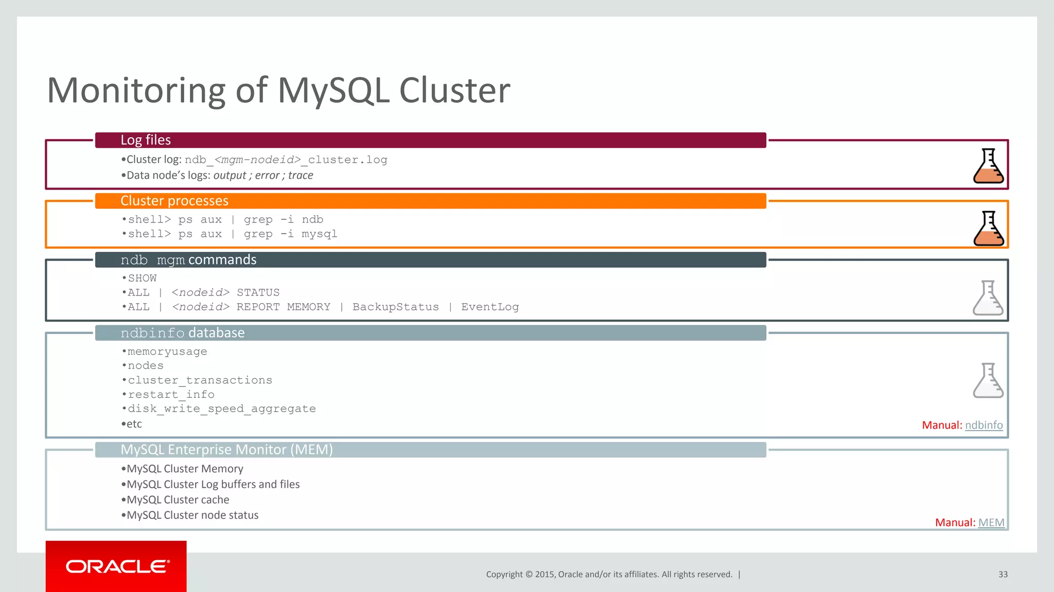Click the Oracle logo
The height and width of the screenshot is (592, 1054).
[116, 566]
